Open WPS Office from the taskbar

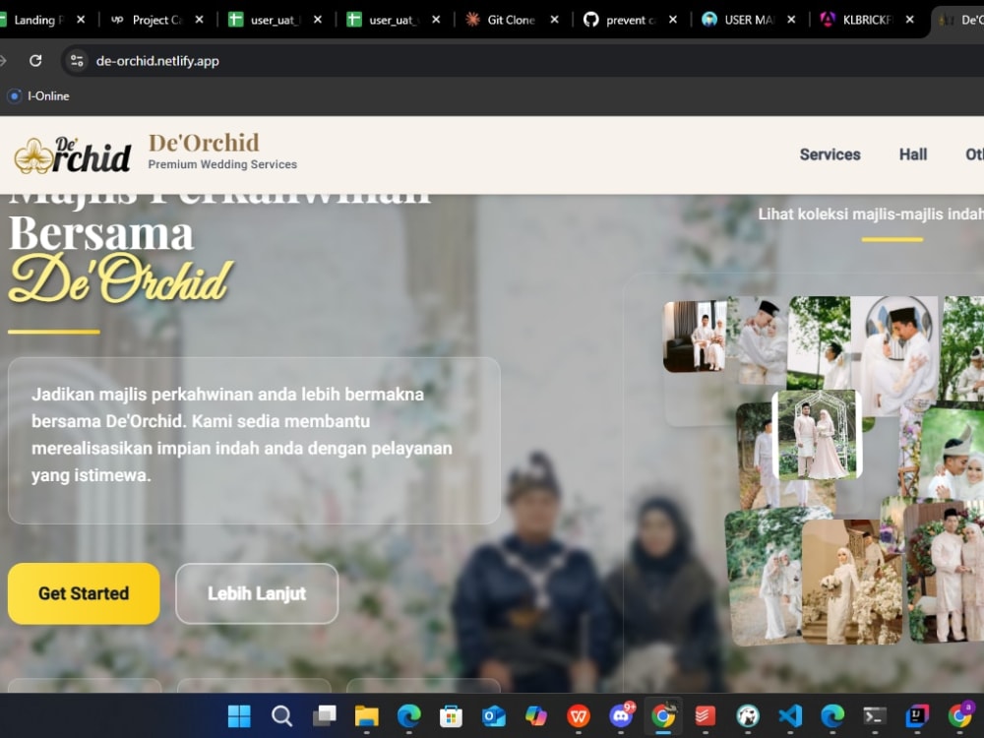click(x=578, y=715)
